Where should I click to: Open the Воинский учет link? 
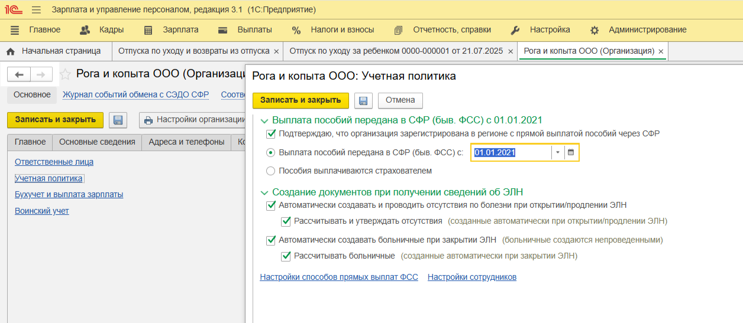[x=42, y=211]
